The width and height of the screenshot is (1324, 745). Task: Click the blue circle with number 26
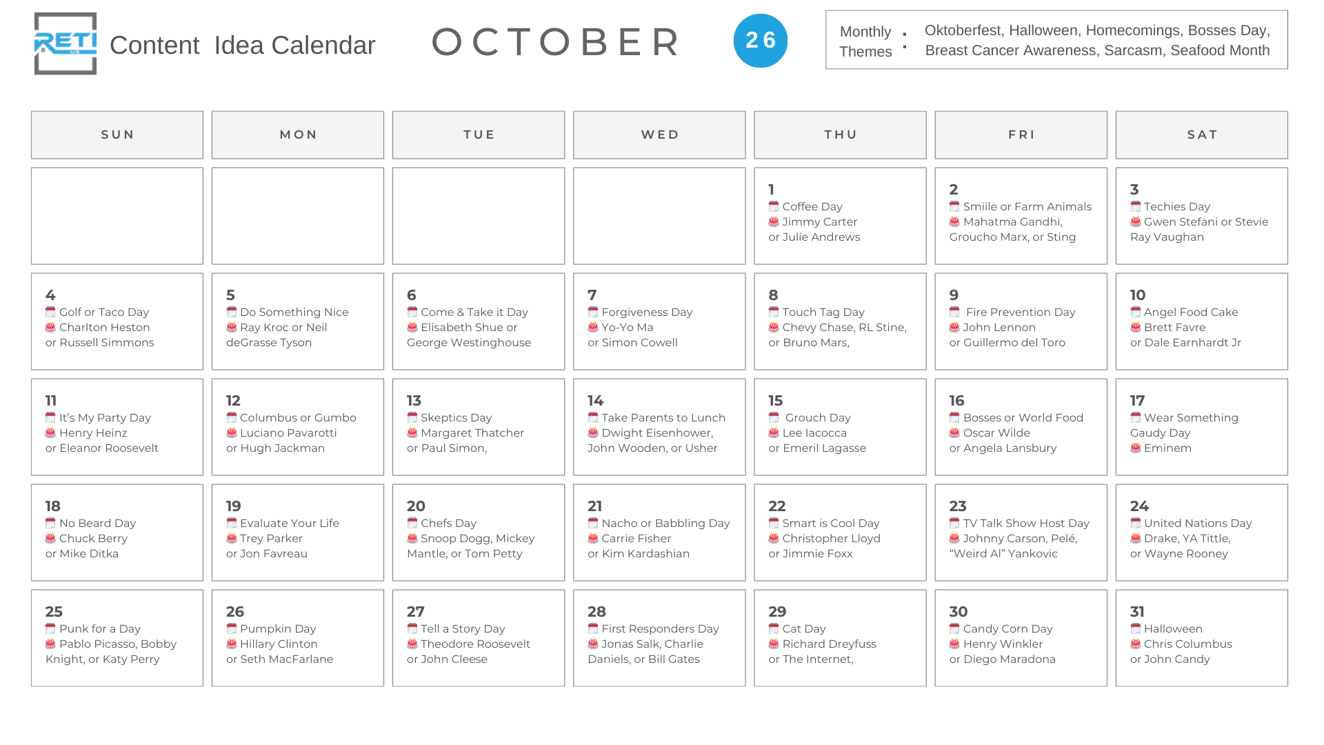(760, 41)
